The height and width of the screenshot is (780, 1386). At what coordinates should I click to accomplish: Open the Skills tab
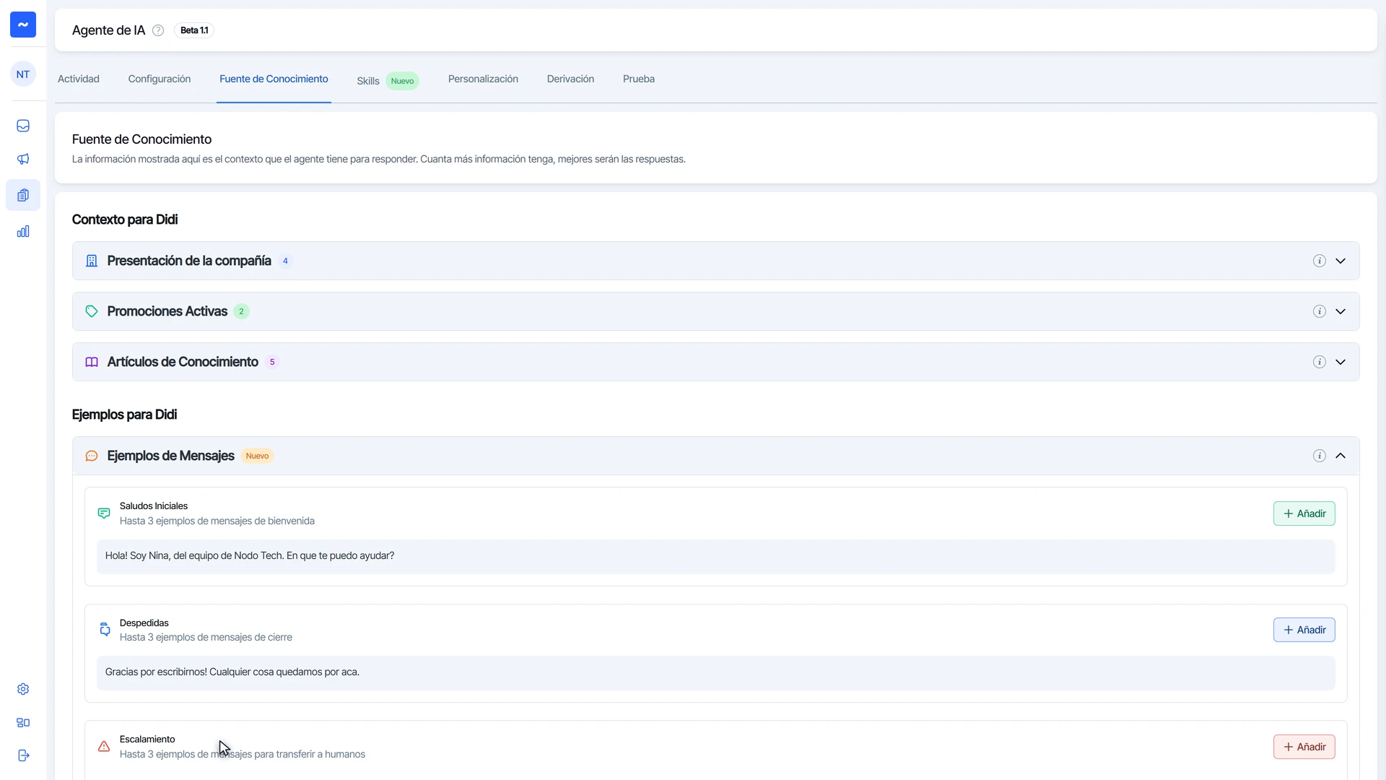pyautogui.click(x=388, y=81)
